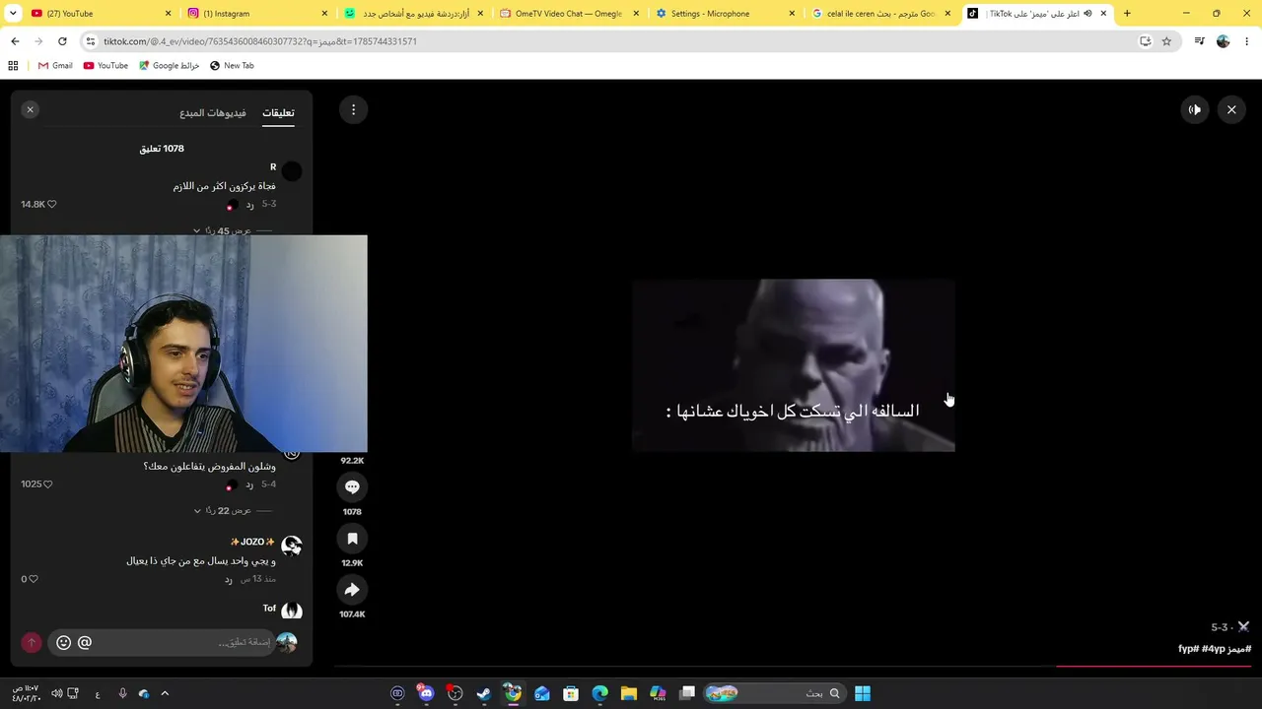The image size is (1262, 709).
Task: Open Outlook from the taskbar
Action: [x=542, y=693]
